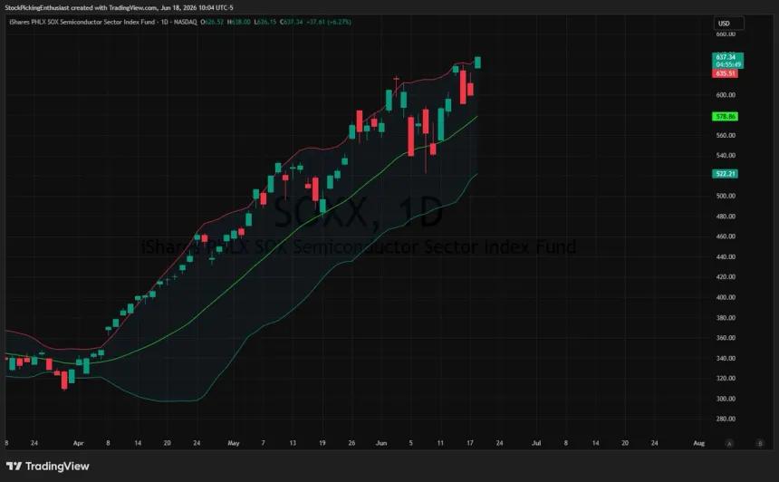Select the 540.00 price axis value
This screenshot has width=779, height=482.
(726, 156)
